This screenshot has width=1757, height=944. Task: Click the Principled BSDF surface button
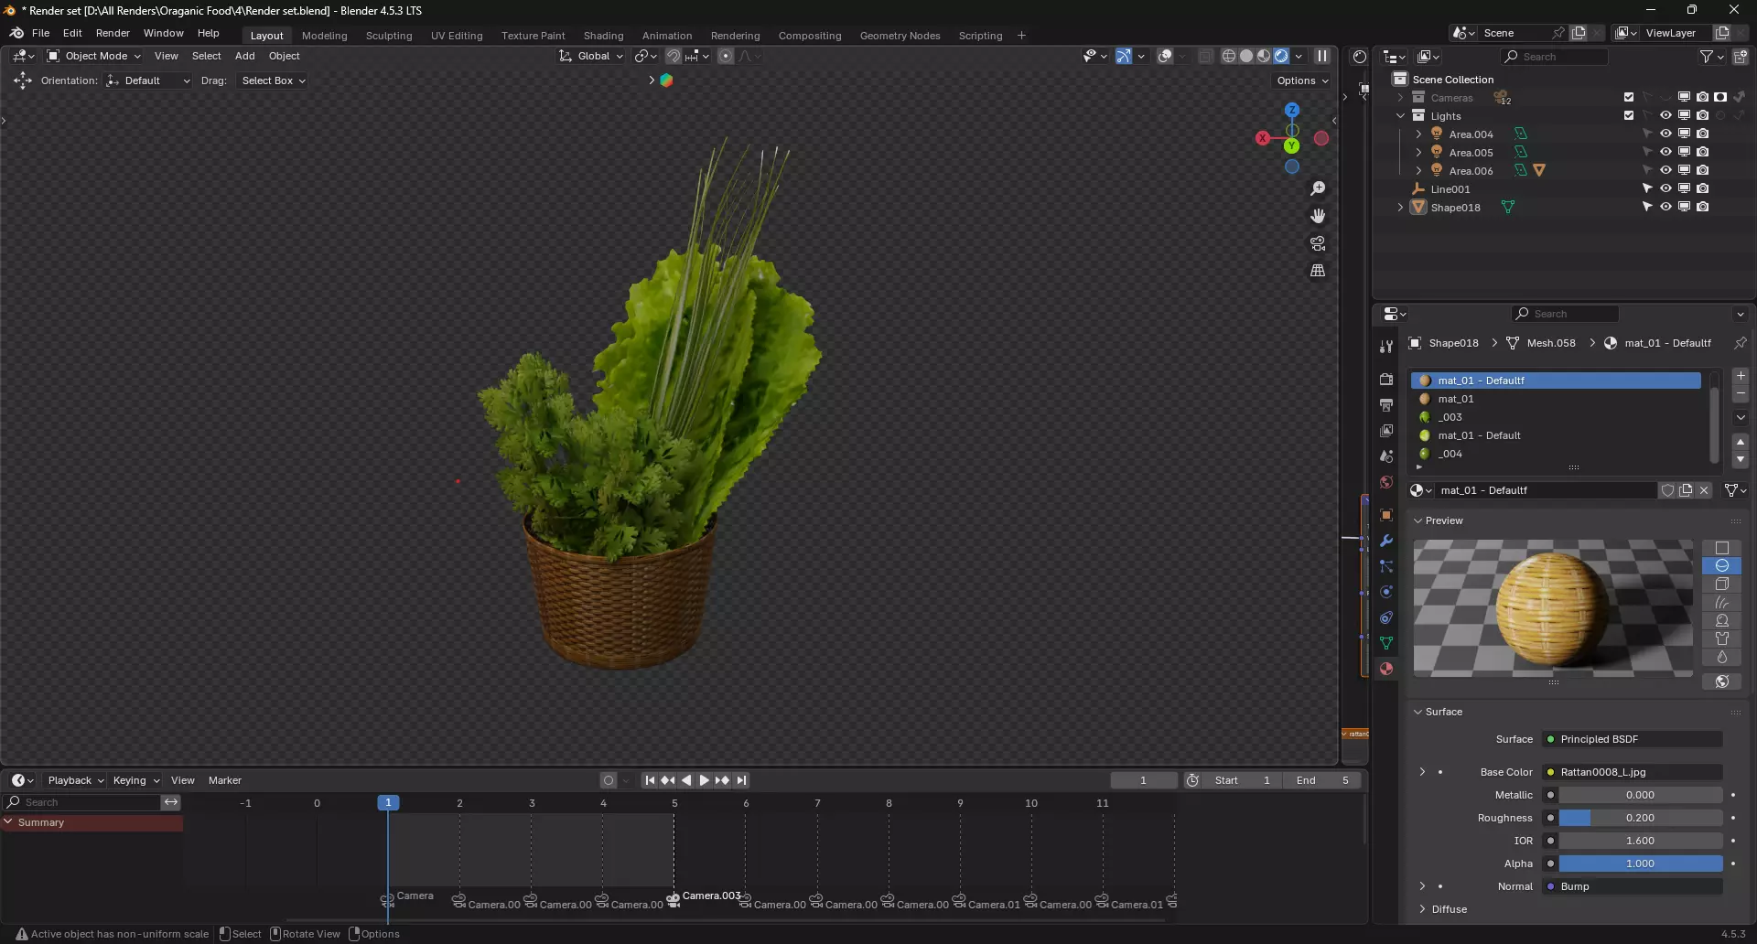[x=1633, y=739]
